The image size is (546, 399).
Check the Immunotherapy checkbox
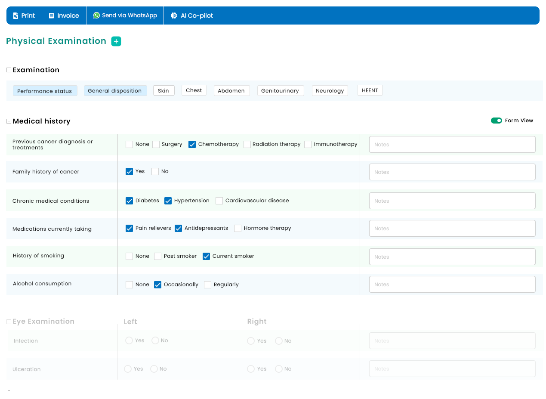(x=308, y=144)
